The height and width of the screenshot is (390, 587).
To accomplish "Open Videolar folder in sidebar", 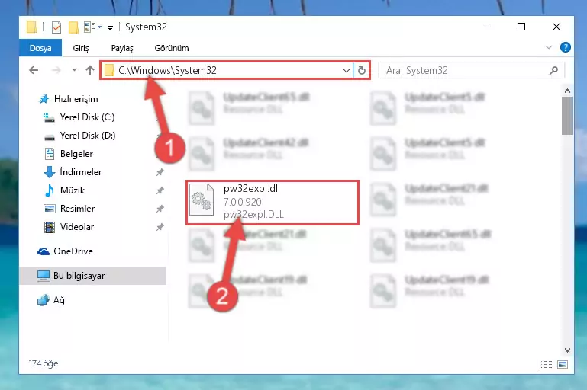I will [x=76, y=227].
